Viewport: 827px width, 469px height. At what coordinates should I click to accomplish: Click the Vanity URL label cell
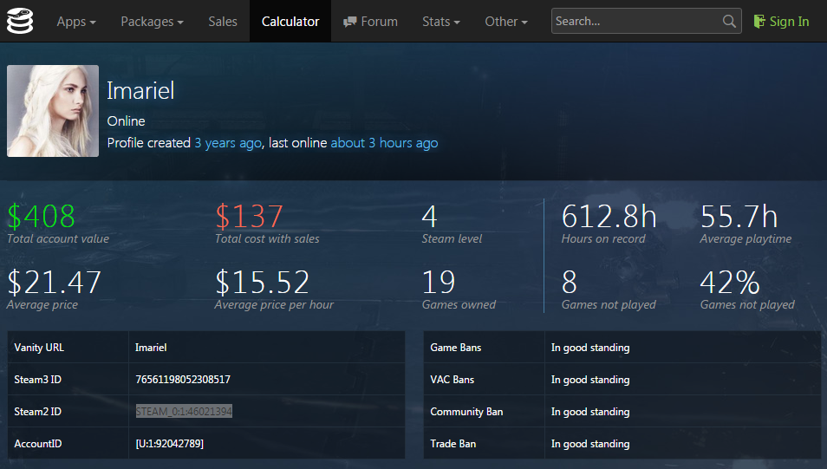[x=68, y=347]
